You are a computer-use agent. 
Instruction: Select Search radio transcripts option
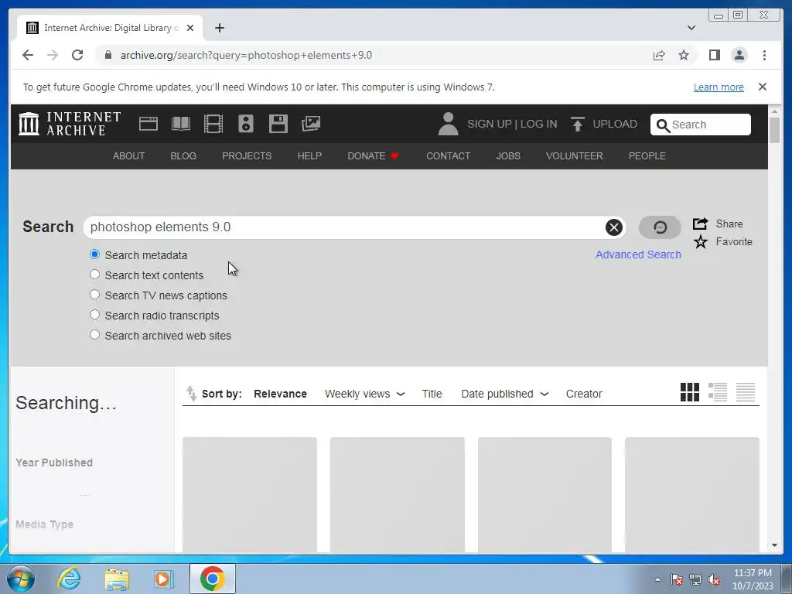click(x=94, y=316)
